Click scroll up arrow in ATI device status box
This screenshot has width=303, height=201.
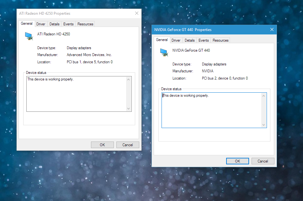129,80
